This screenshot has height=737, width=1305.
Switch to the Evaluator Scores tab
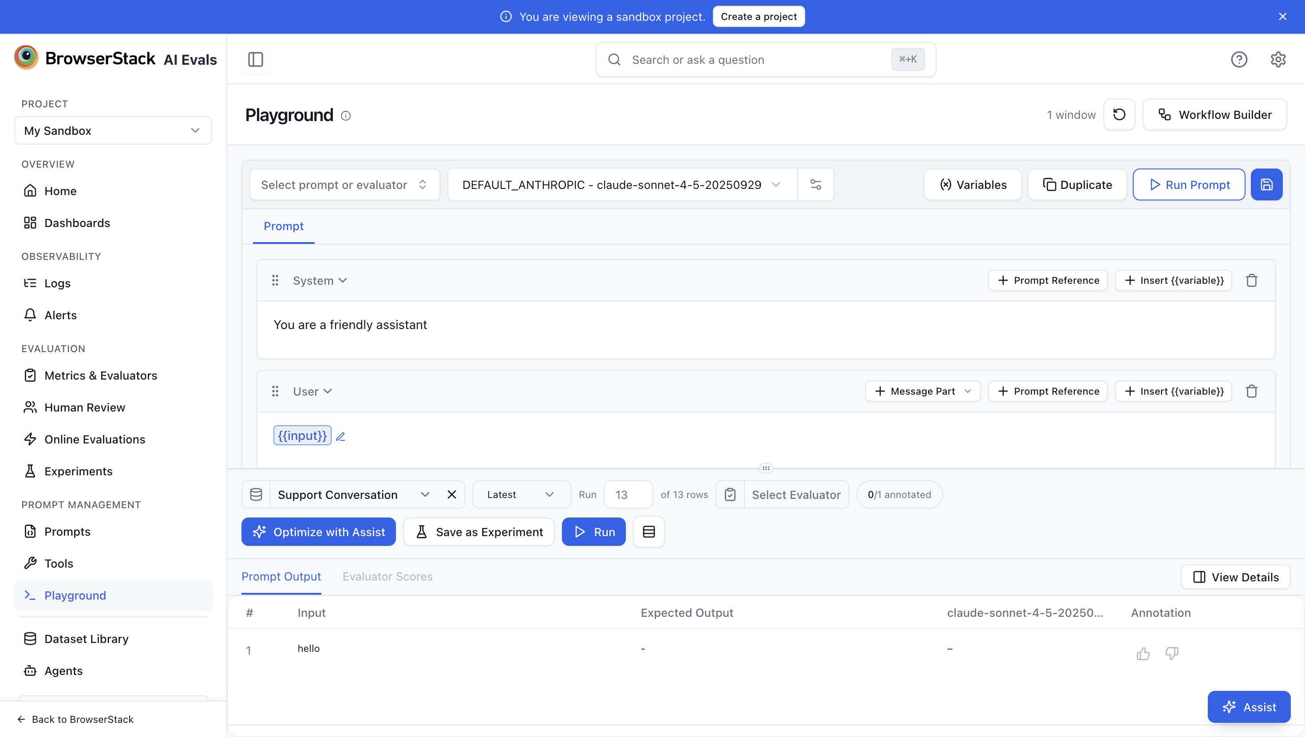click(388, 576)
